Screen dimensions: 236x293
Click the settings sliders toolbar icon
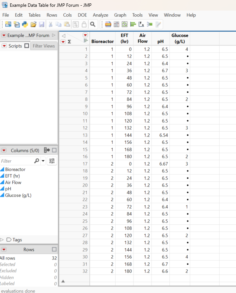click(x=76, y=24)
